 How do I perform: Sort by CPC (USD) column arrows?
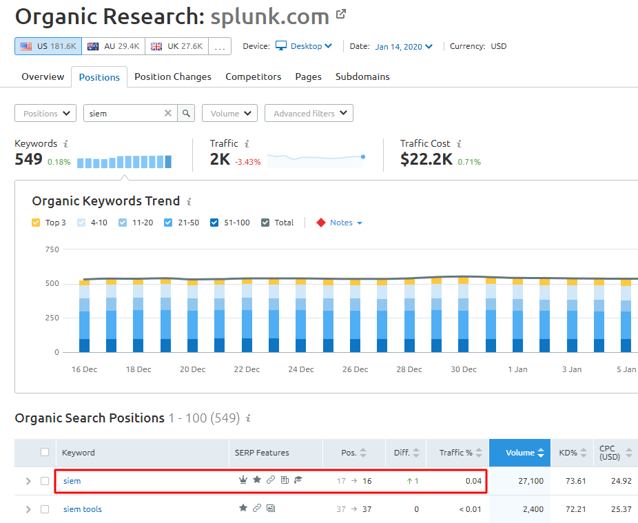(x=629, y=453)
